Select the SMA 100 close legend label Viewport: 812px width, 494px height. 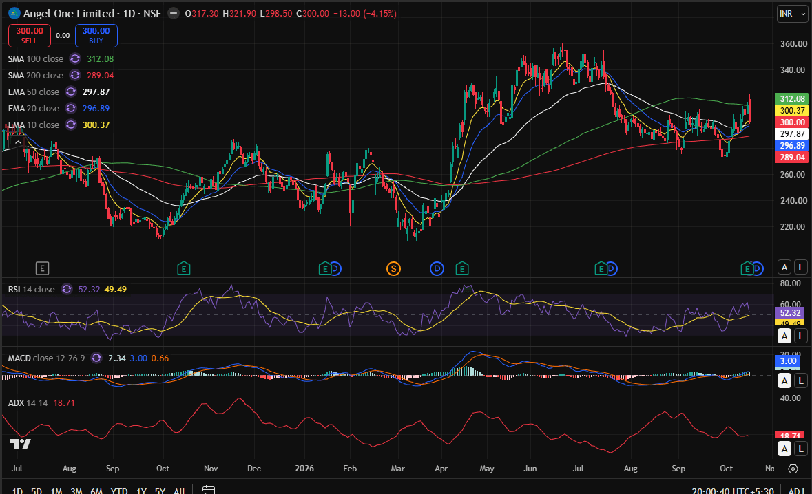click(36, 59)
